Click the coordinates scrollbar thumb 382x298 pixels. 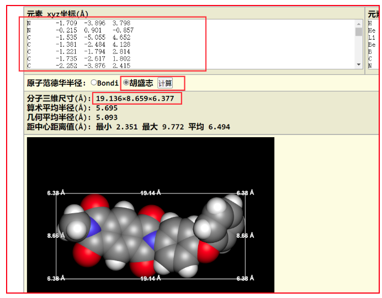pyautogui.click(x=359, y=32)
